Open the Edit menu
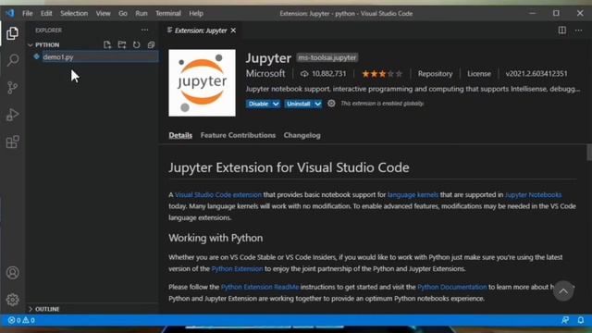 coord(46,13)
